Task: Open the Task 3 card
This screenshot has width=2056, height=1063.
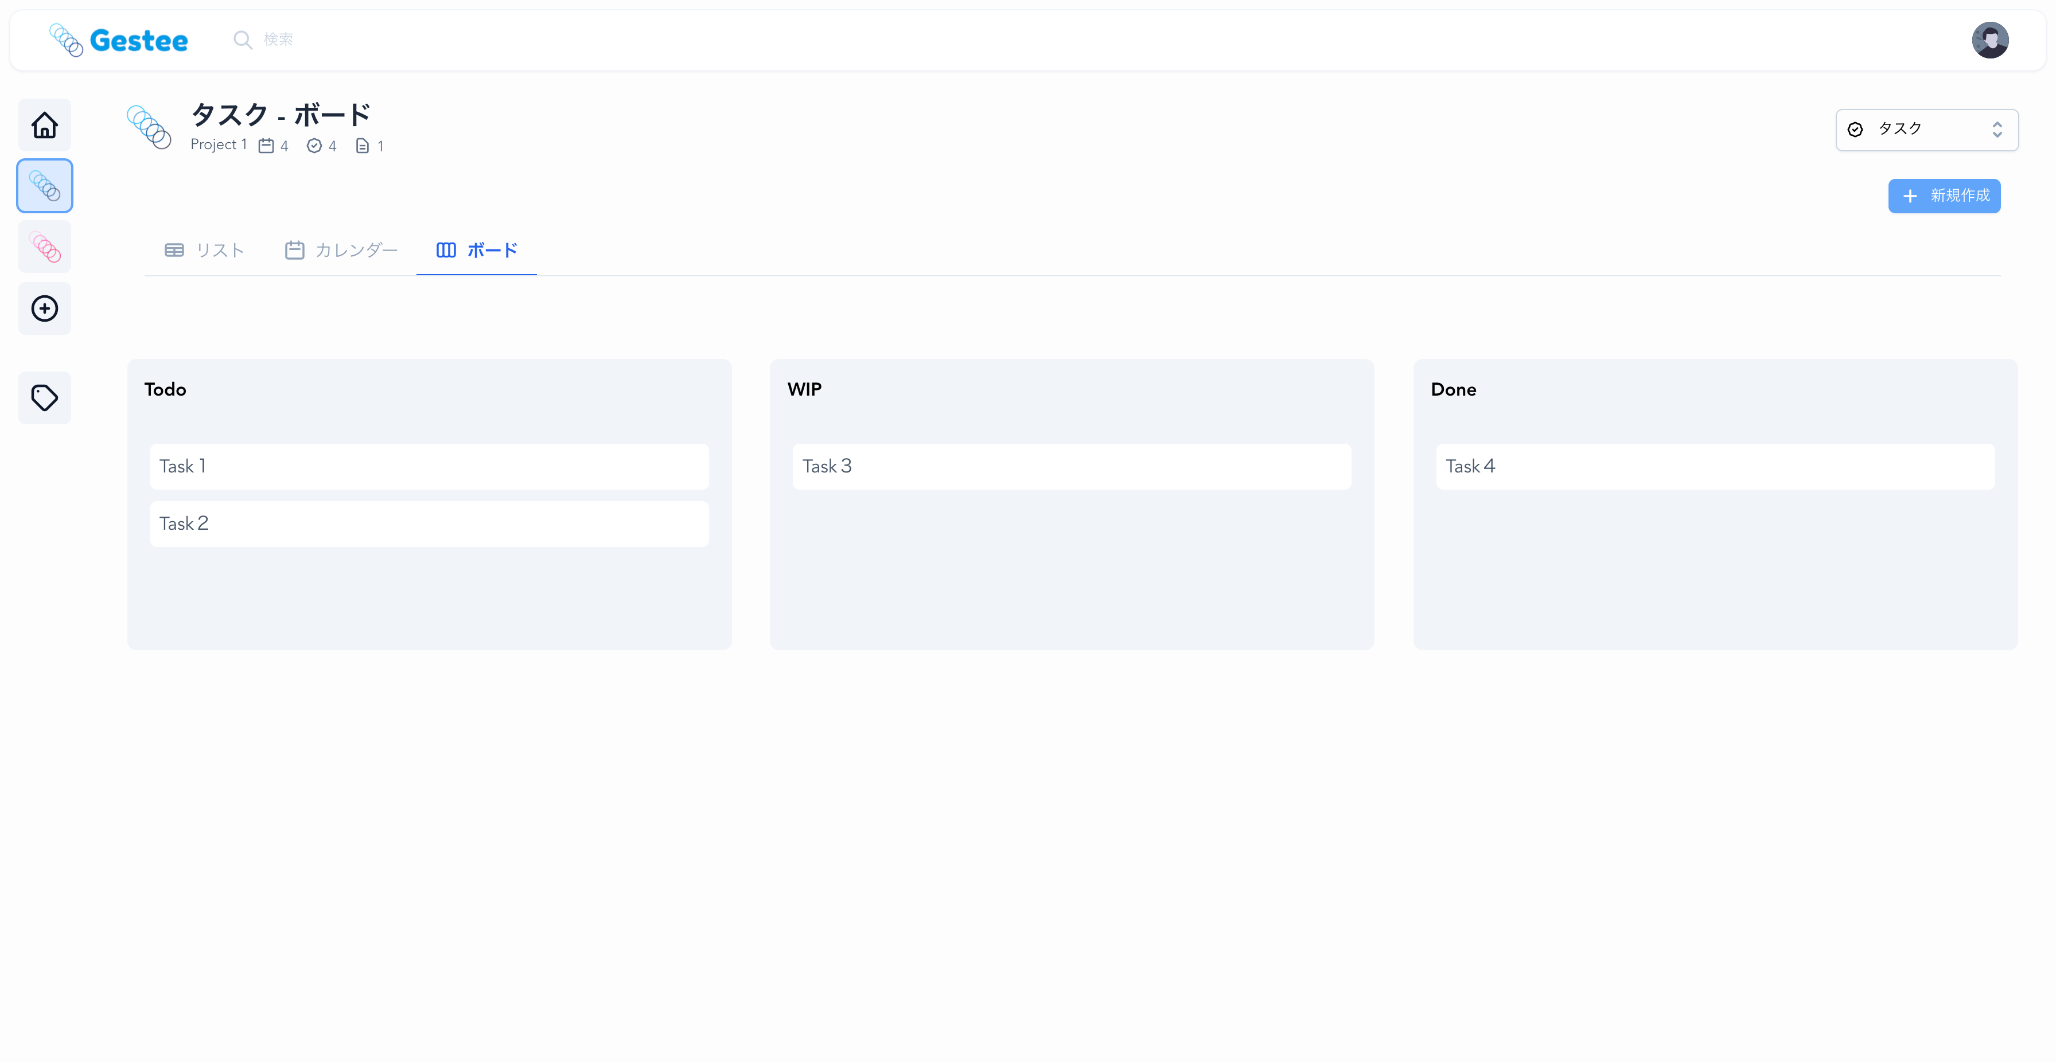Action: point(1072,467)
